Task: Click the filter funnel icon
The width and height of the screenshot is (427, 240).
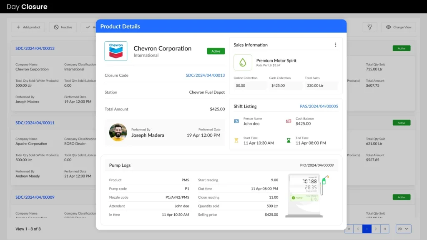Action: pos(369,27)
